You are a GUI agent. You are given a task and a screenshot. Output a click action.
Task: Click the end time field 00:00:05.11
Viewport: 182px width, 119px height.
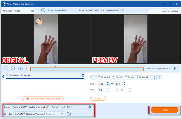click(145, 77)
